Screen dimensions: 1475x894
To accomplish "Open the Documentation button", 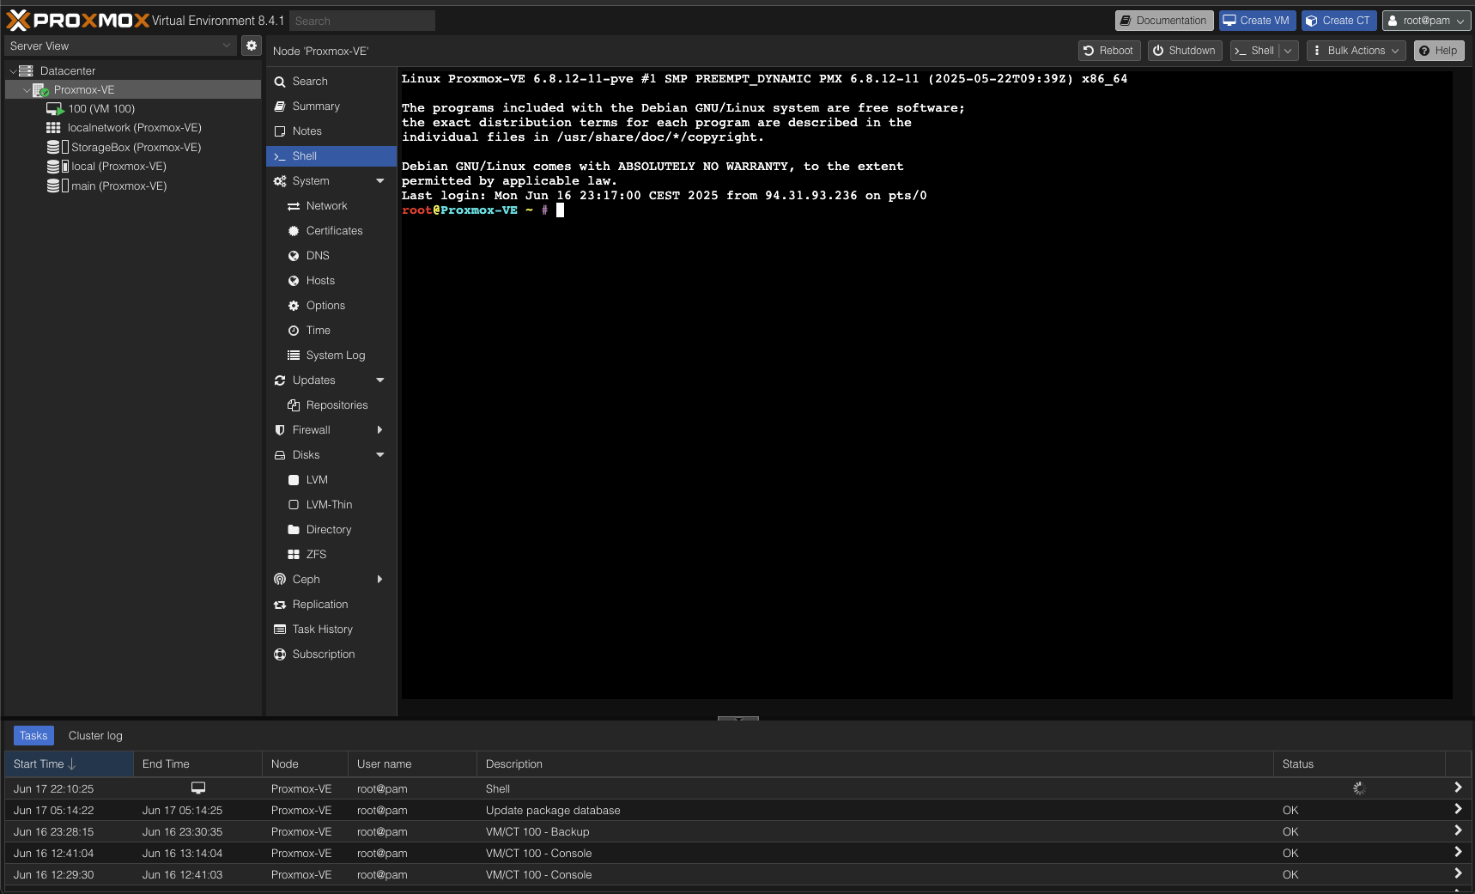I will [1163, 21].
